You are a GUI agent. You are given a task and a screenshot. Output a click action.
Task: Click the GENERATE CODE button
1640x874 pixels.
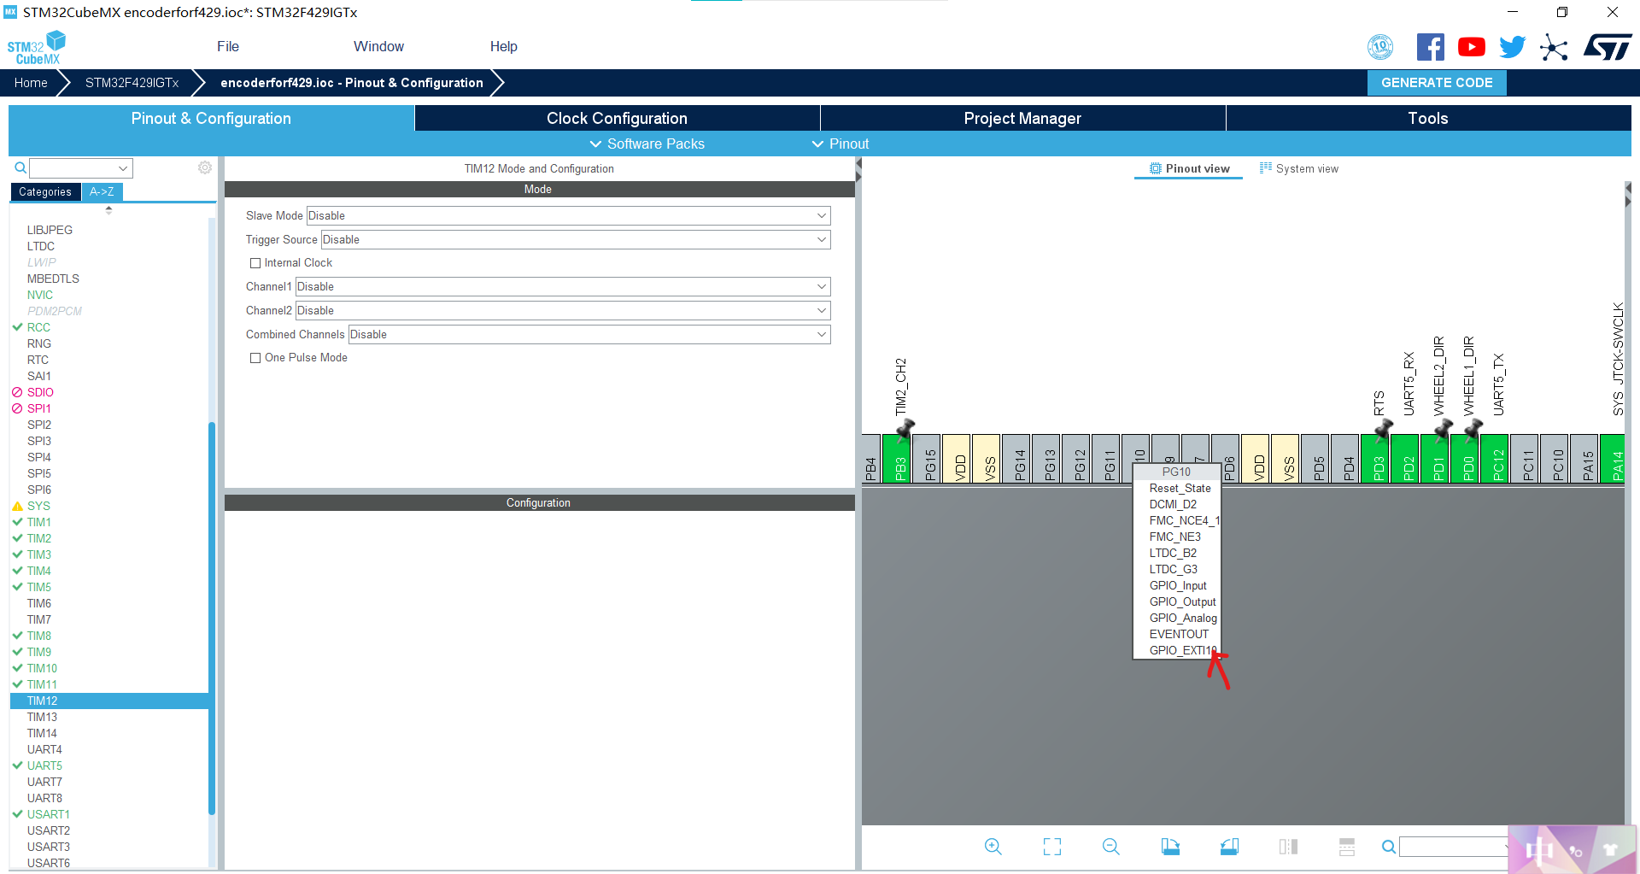point(1437,83)
